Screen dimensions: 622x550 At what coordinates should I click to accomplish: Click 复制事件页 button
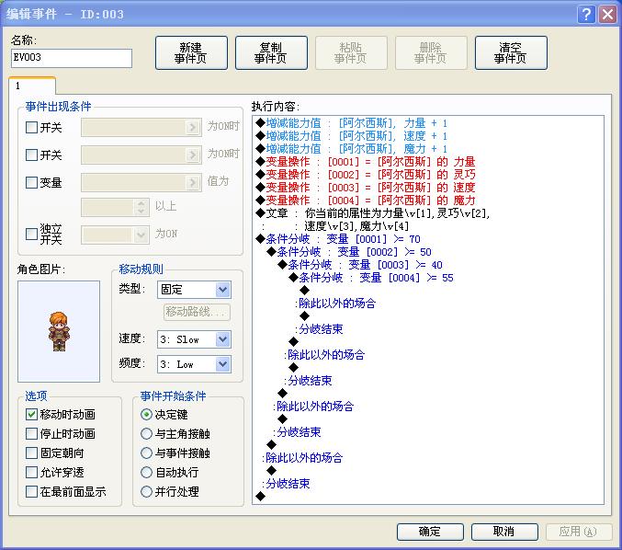point(271,52)
